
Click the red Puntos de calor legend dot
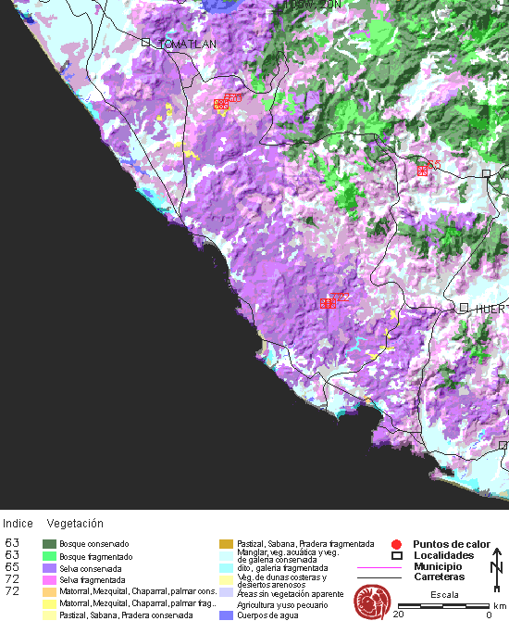tap(396, 545)
